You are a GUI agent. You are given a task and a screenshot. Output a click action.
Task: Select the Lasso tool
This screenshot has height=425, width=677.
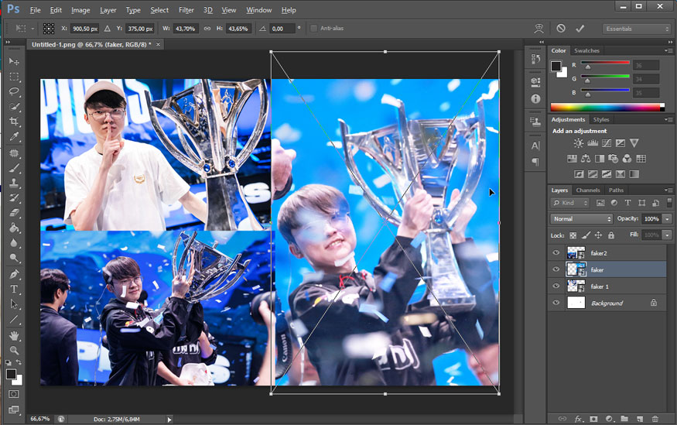(14, 92)
